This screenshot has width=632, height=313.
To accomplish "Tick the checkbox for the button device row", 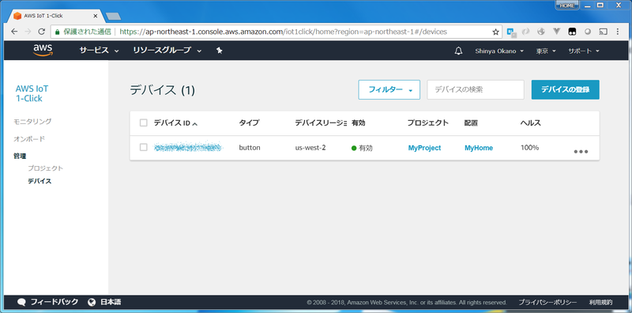I will (x=144, y=148).
